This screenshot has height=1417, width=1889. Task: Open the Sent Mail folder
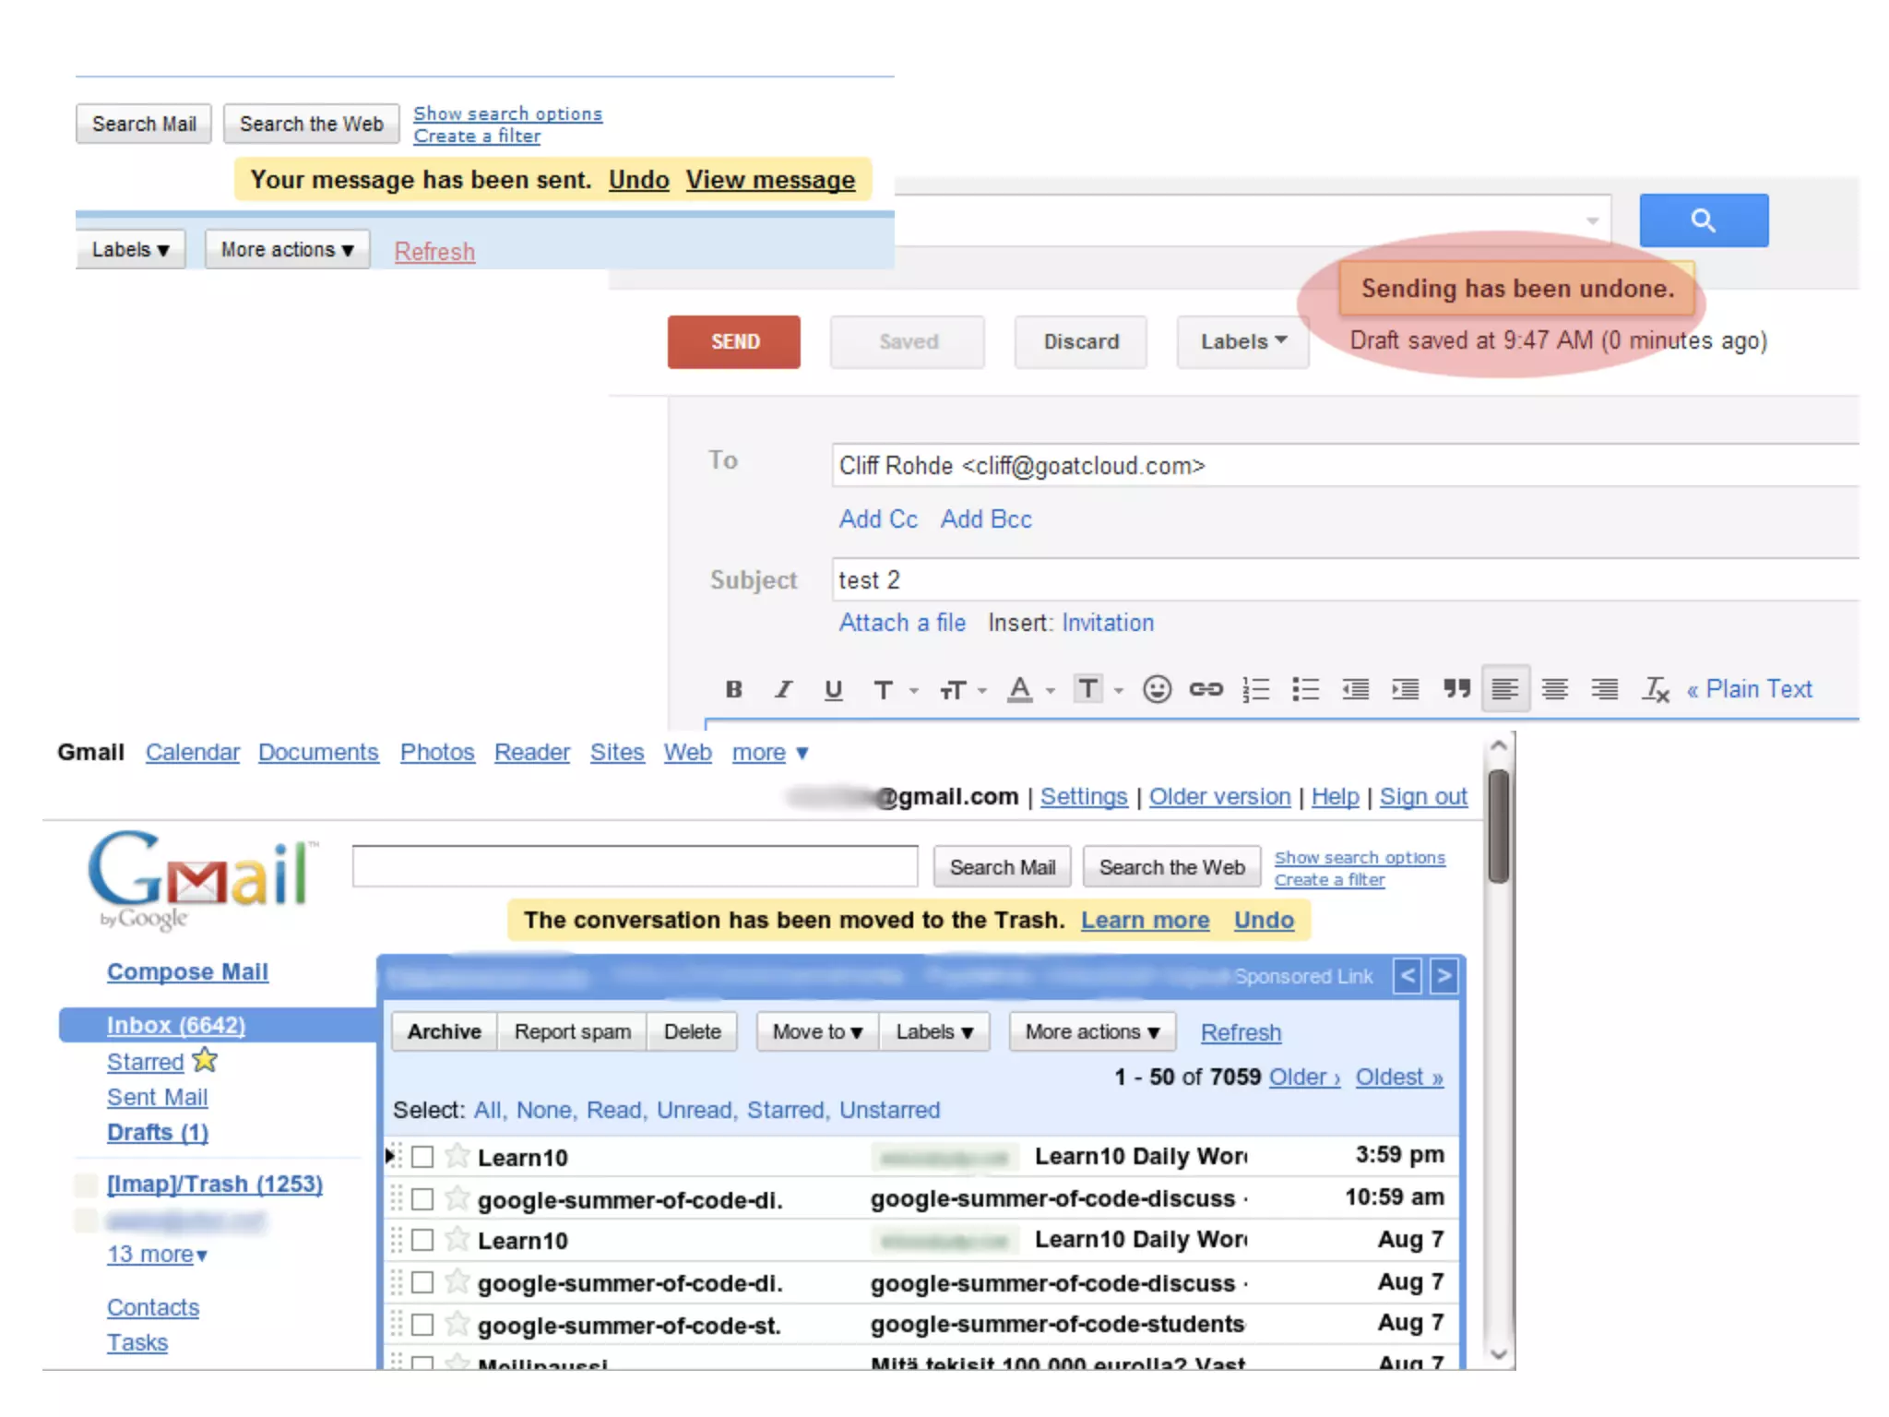(x=157, y=1097)
